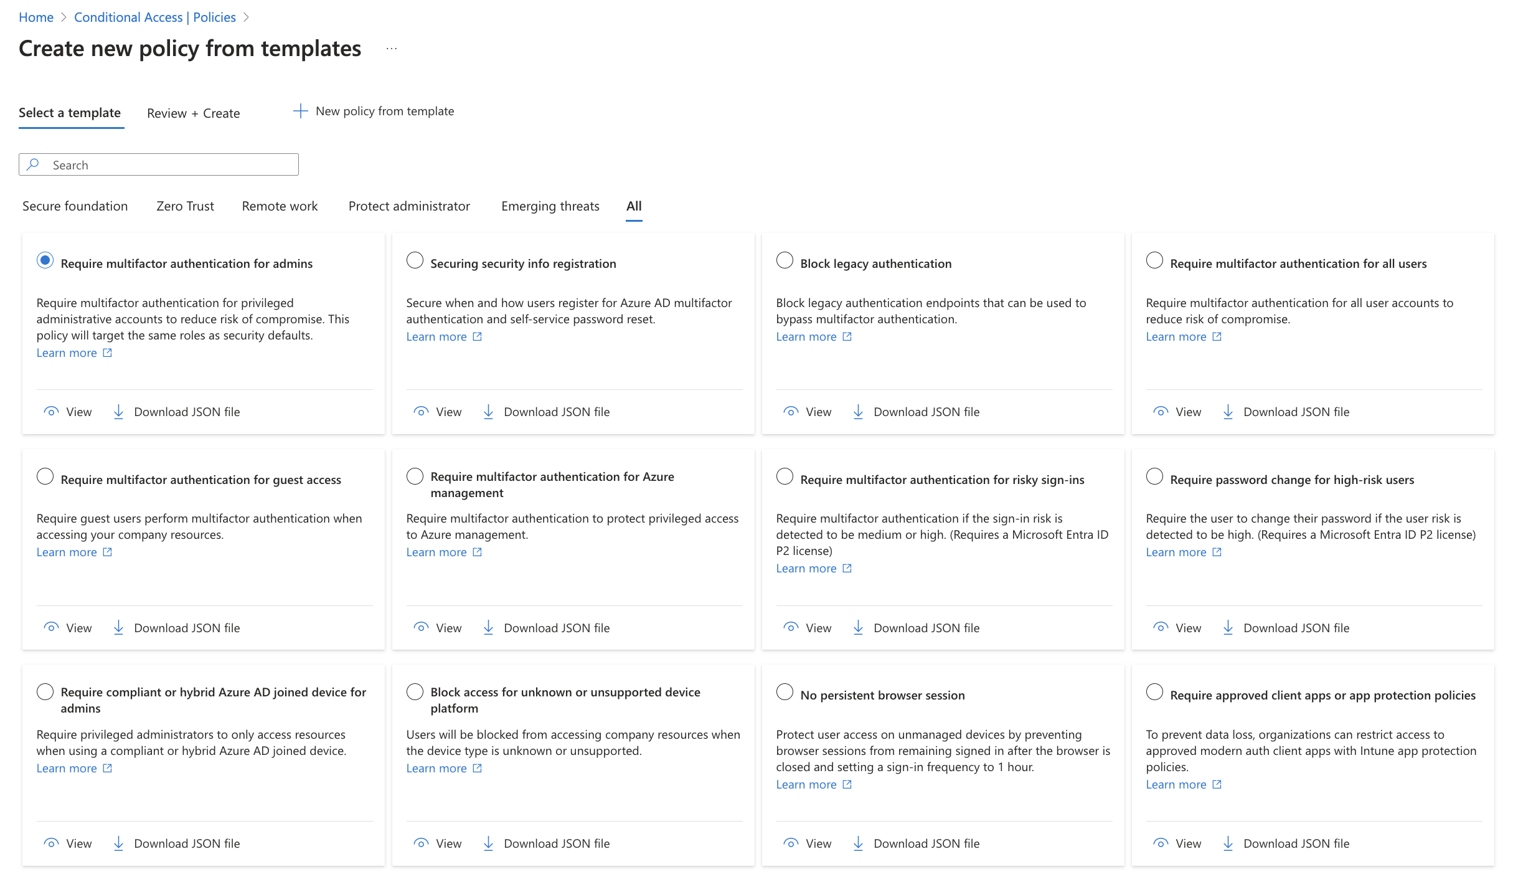Screen dimensions: 1513x877
Task: Click the View eye icon on No persistent browser session
Action: tap(791, 843)
